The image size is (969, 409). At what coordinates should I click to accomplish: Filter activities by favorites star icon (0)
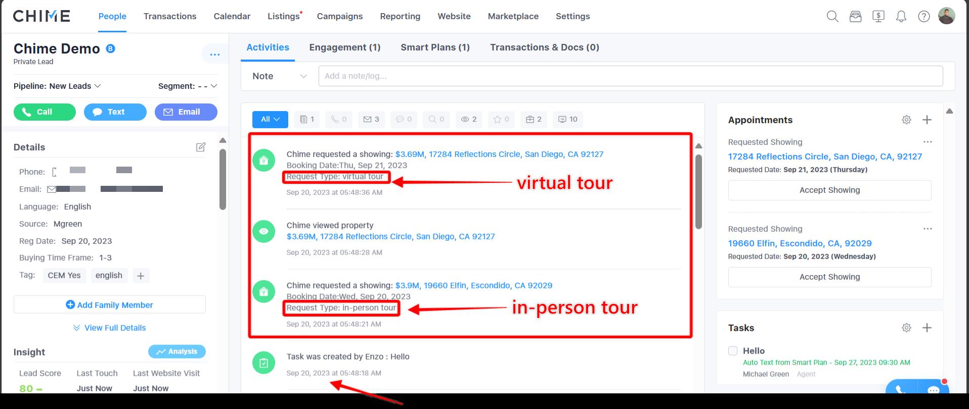pos(501,119)
